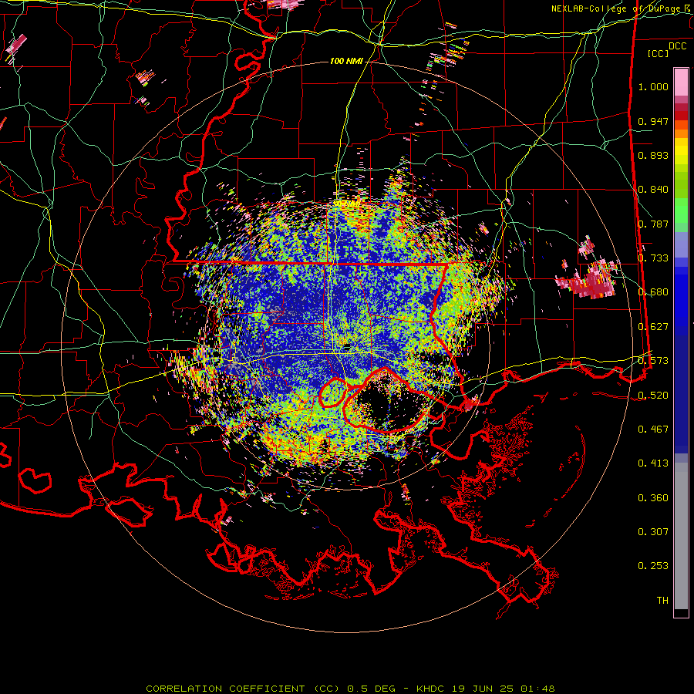Image resolution: width=694 pixels, height=694 pixels.
Task: Click the 0.787 legend value
Action: pos(653,224)
